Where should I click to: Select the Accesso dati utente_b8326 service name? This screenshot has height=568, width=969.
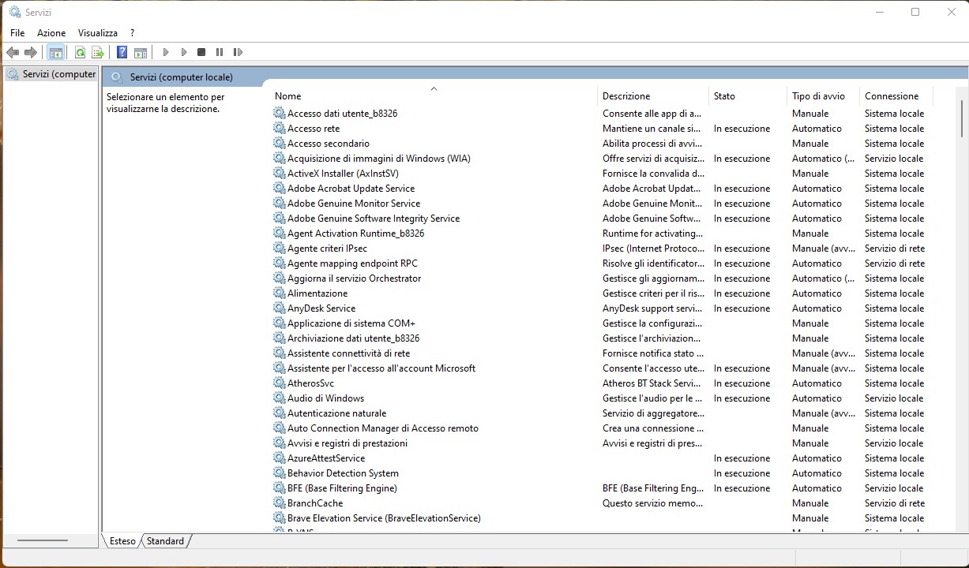point(342,114)
